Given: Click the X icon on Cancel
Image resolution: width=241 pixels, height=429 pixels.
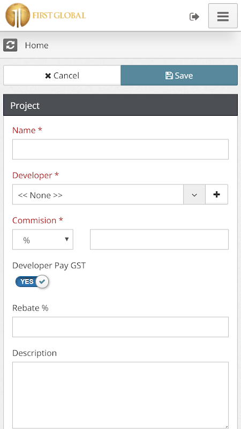Looking at the screenshot, I should (x=48, y=76).
